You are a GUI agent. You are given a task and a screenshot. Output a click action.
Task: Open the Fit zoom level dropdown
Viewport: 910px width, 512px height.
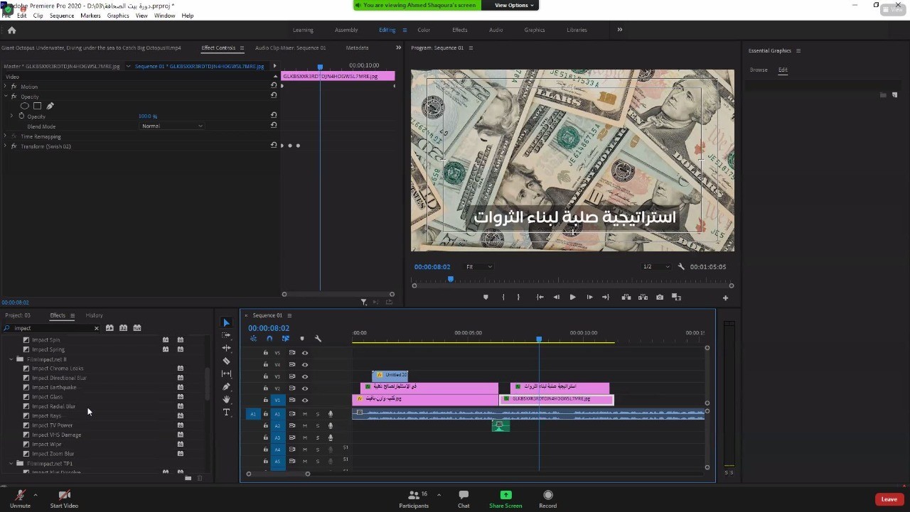coord(478,267)
